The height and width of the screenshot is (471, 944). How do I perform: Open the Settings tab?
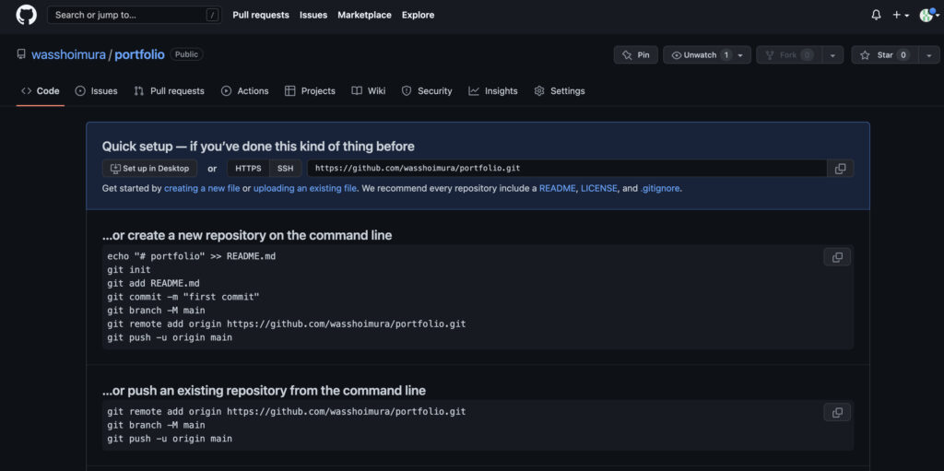tap(560, 91)
